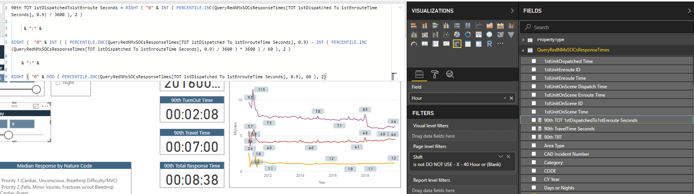This screenshot has width=694, height=194.
Task: Open the Hour field dropdown arrow
Action: point(505,98)
